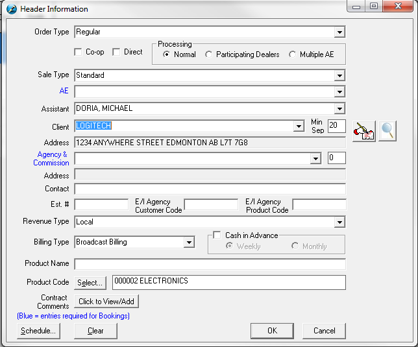The height and width of the screenshot is (347, 418).
Task: Open the Sale Type dropdown list
Action: [339, 76]
